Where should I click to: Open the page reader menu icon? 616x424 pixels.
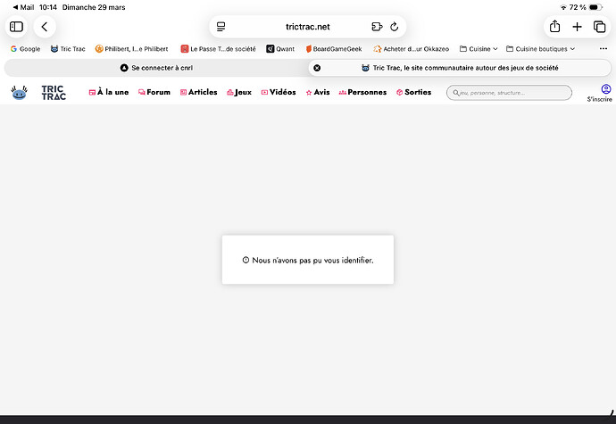point(221,27)
